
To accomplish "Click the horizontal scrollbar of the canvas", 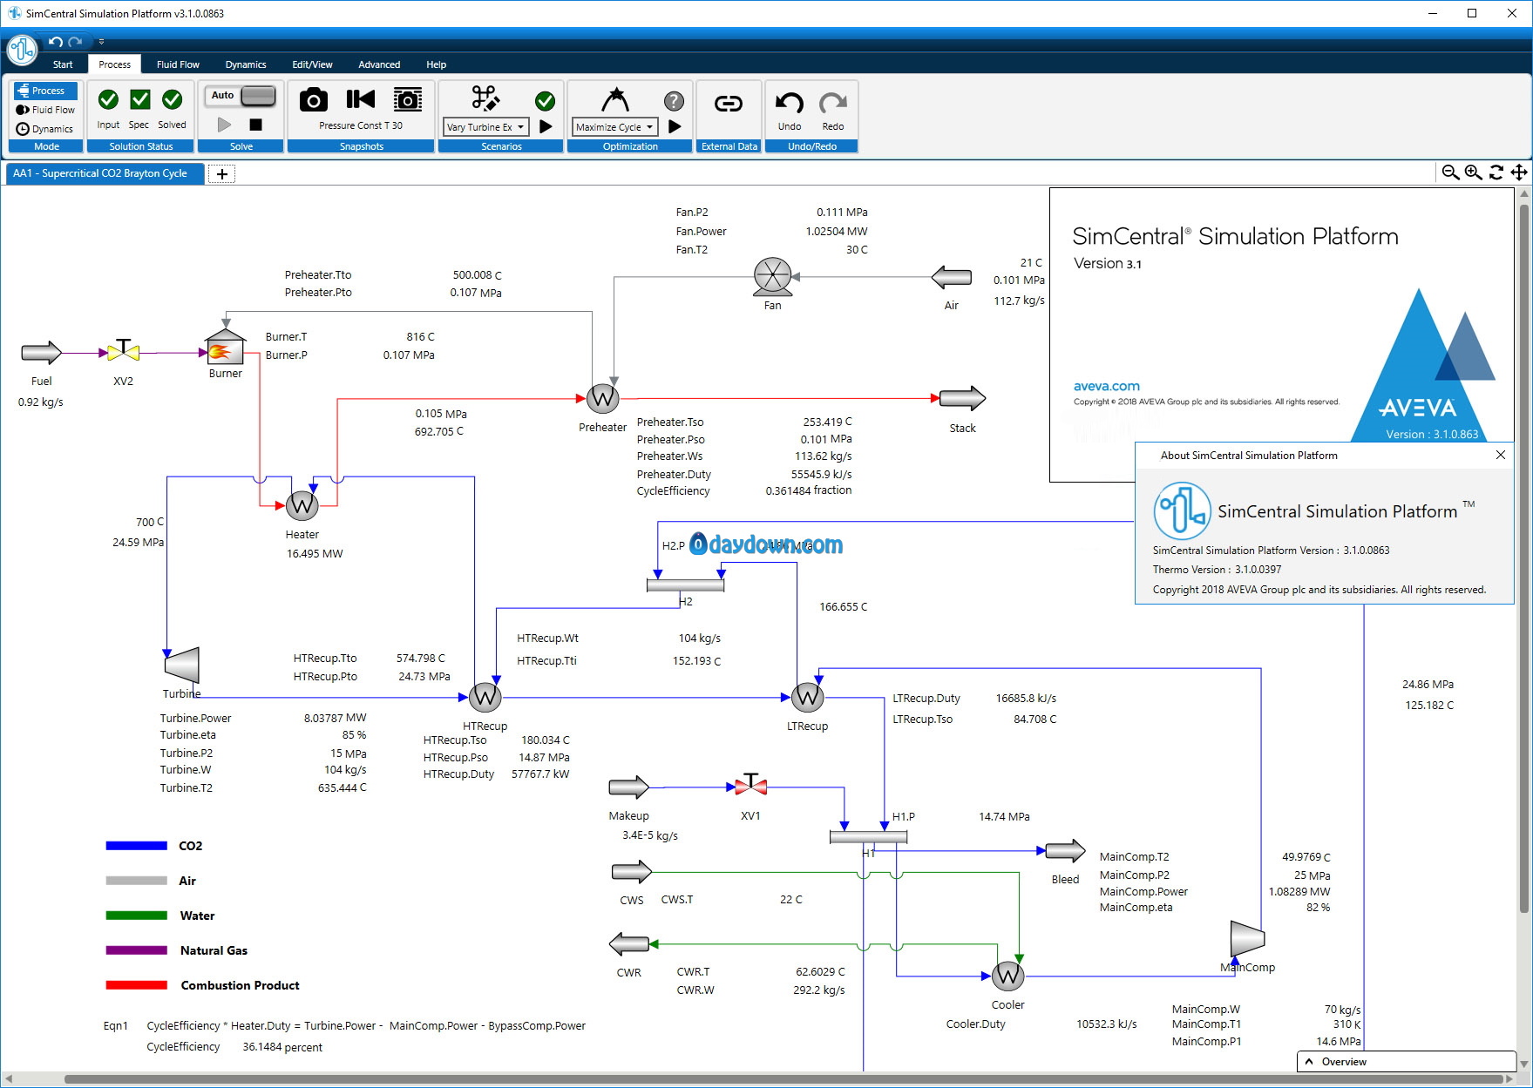I will click(x=784, y=1079).
